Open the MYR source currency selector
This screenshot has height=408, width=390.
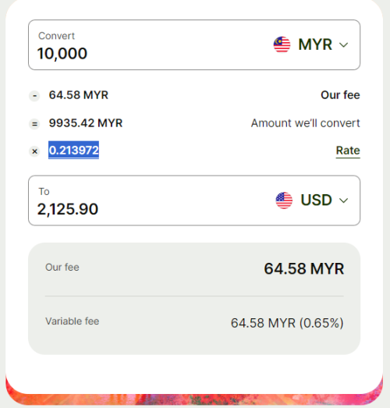pyautogui.click(x=311, y=44)
